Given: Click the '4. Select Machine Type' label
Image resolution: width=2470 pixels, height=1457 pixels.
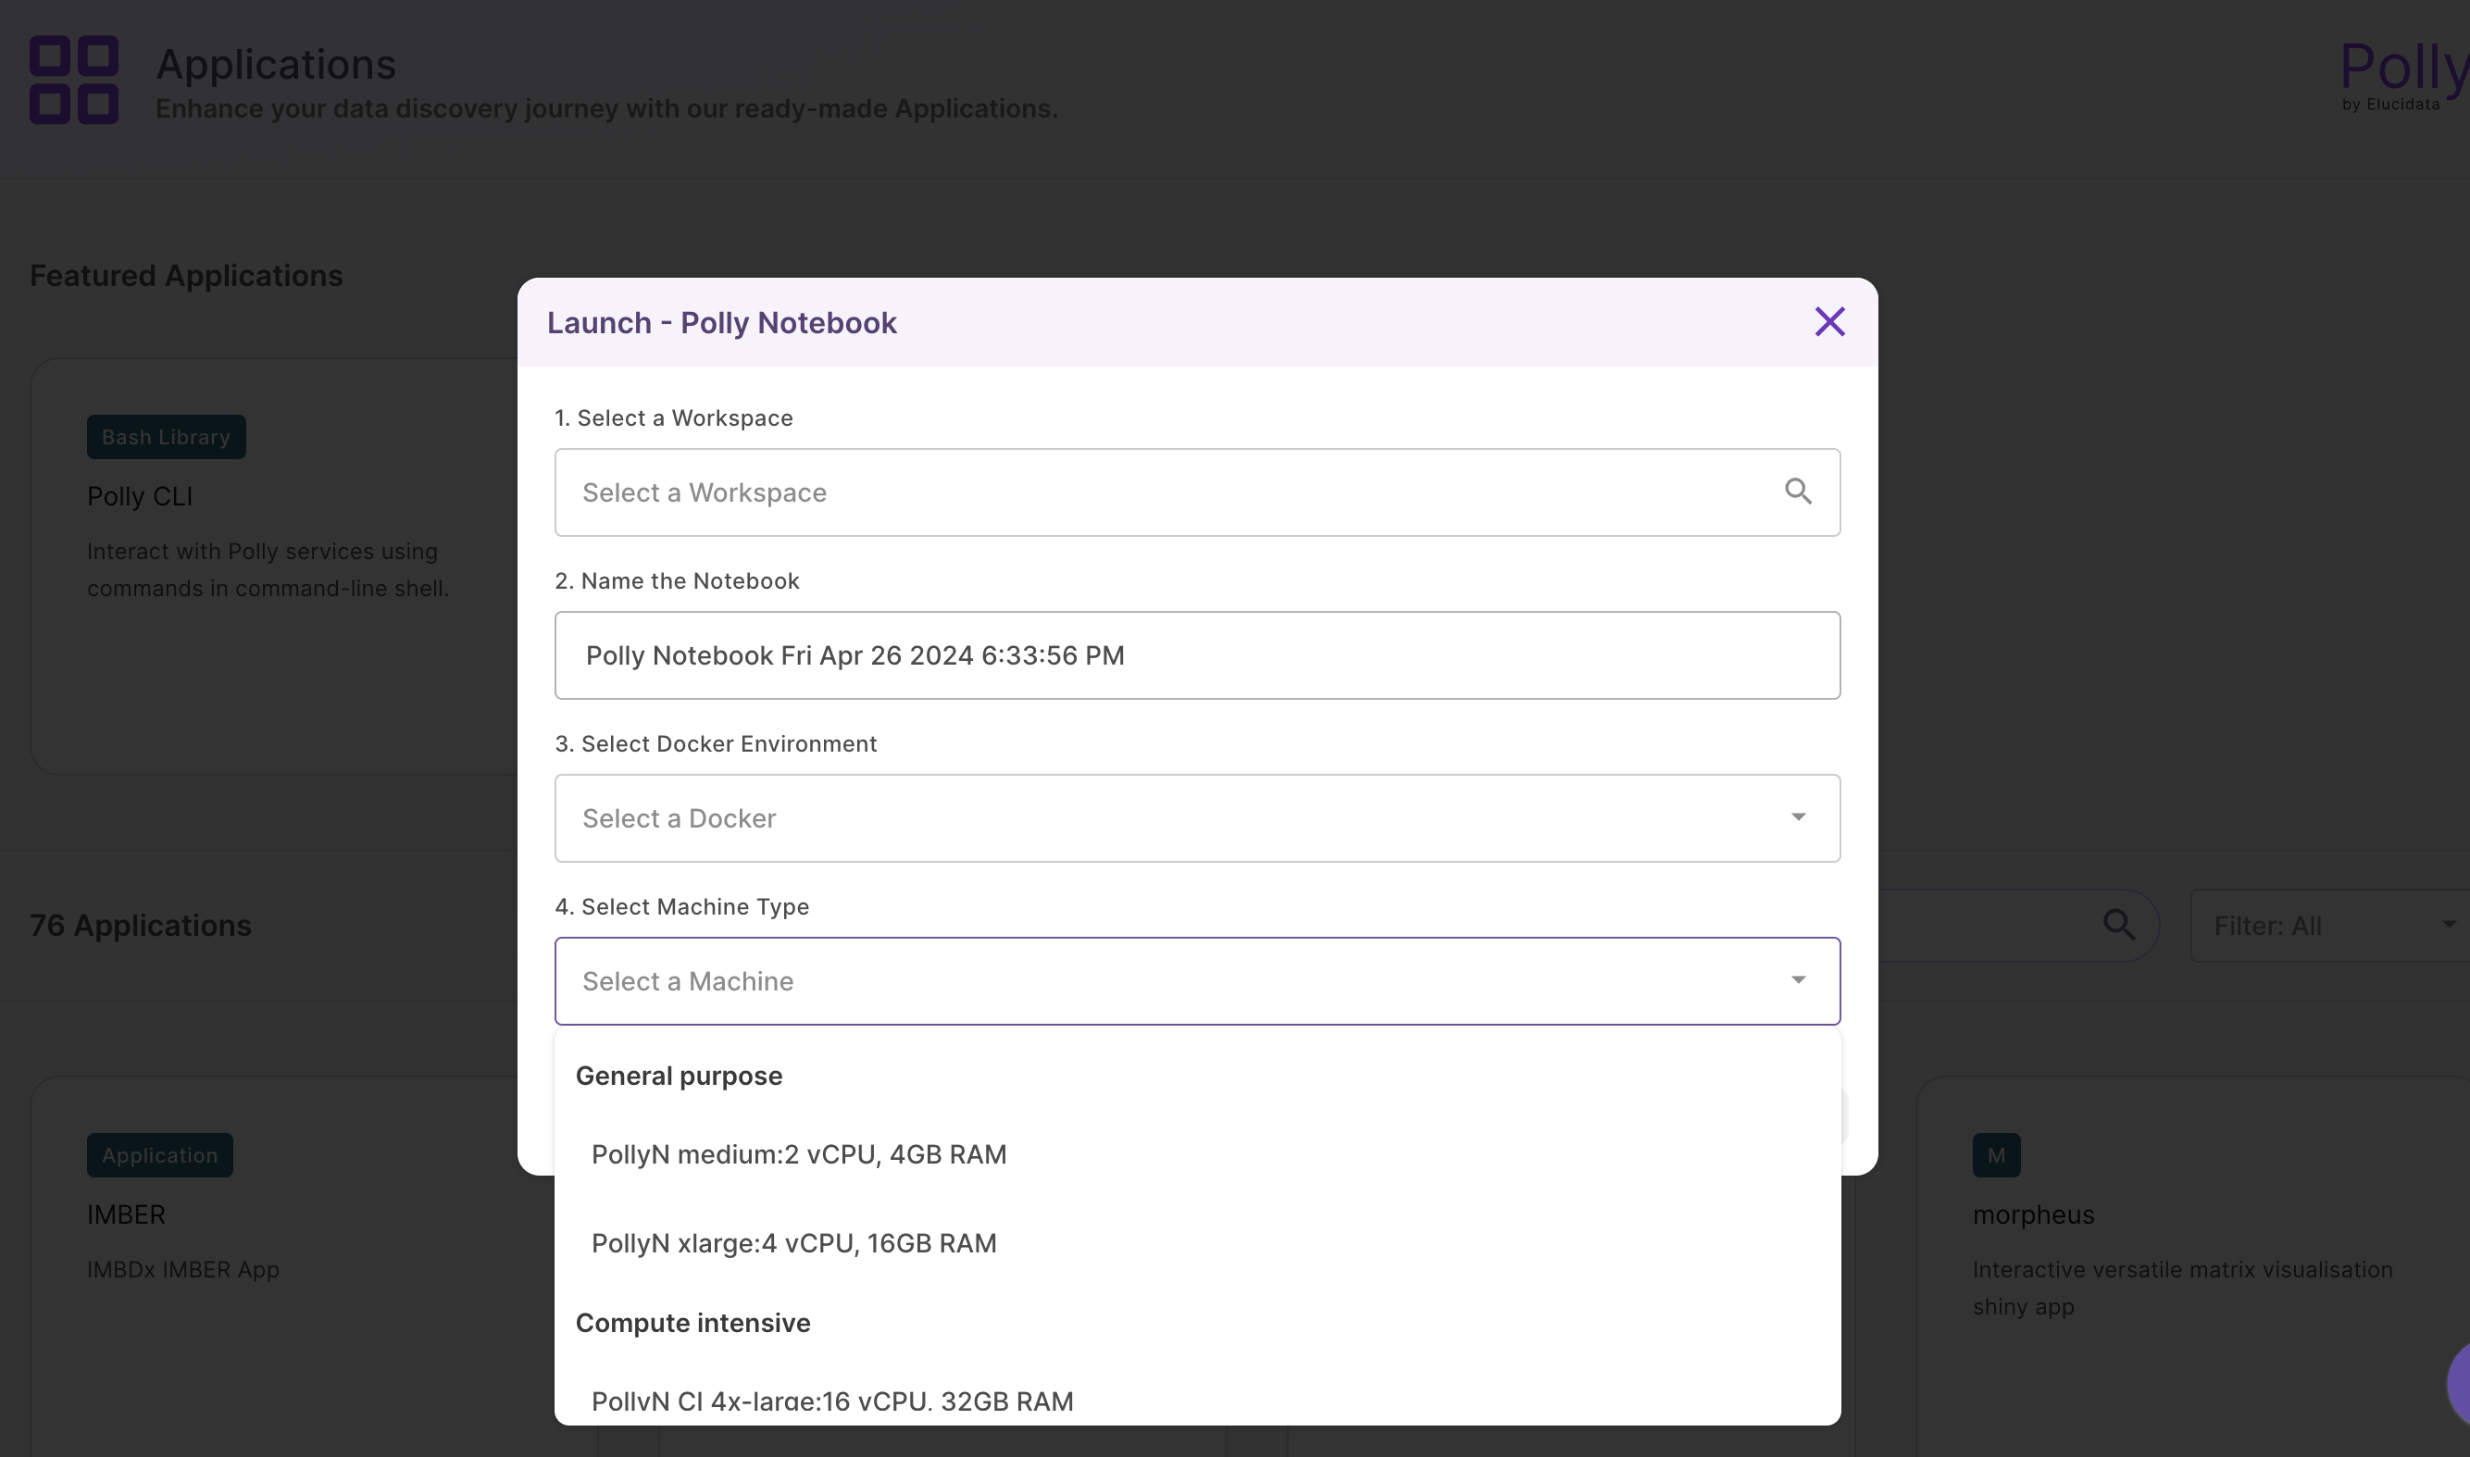Looking at the screenshot, I should point(682,907).
